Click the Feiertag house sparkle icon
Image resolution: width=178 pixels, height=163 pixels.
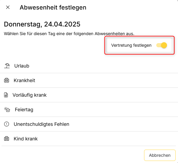pyautogui.click(x=7, y=109)
